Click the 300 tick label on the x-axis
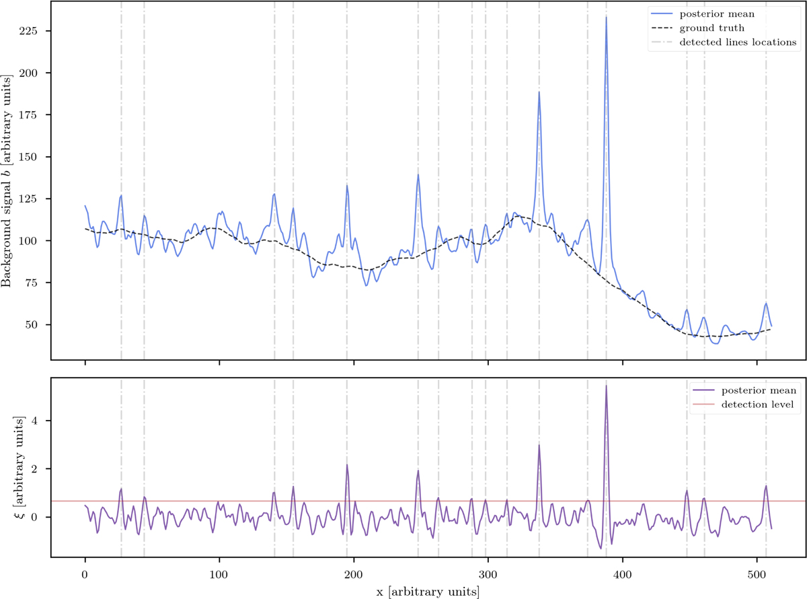The height and width of the screenshot is (599, 807). 488,574
